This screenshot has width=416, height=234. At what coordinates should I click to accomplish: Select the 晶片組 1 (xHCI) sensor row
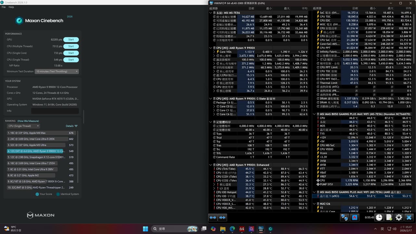click(362, 196)
